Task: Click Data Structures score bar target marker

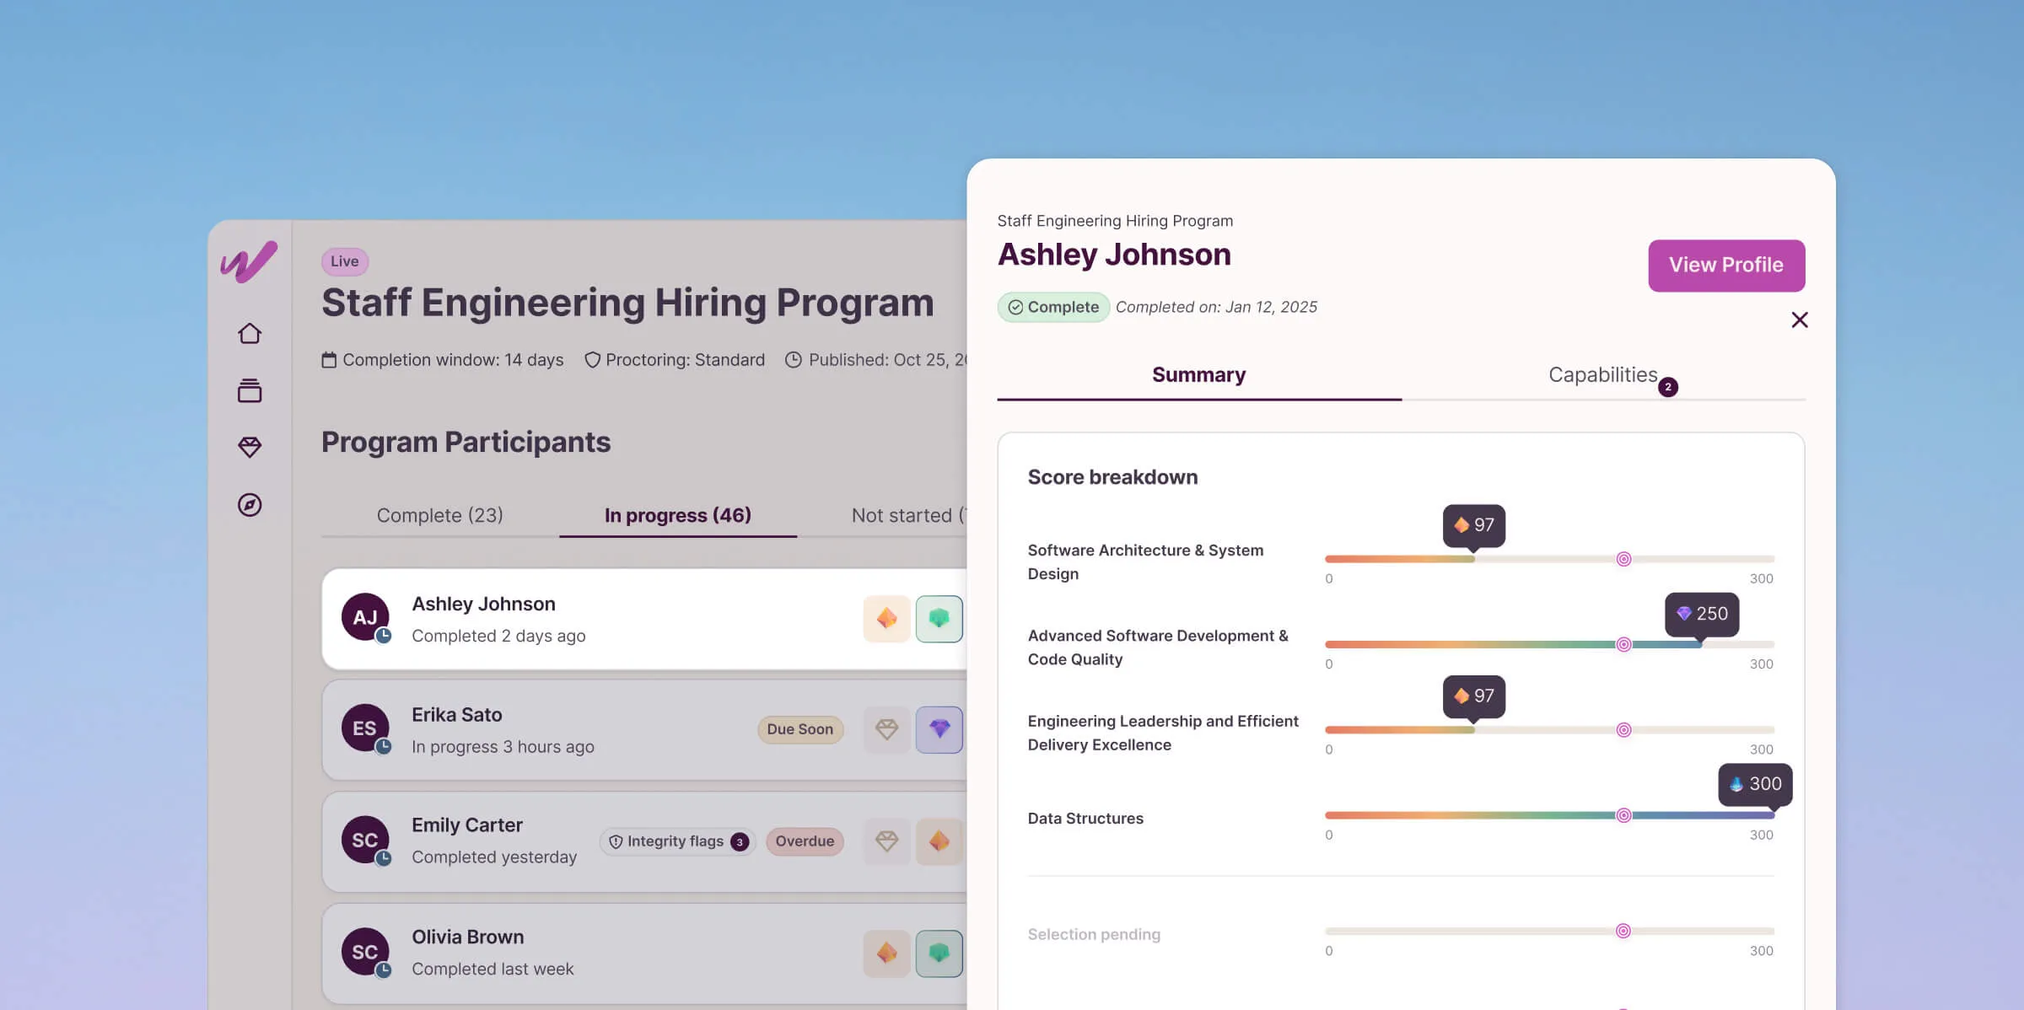Action: tap(1623, 815)
